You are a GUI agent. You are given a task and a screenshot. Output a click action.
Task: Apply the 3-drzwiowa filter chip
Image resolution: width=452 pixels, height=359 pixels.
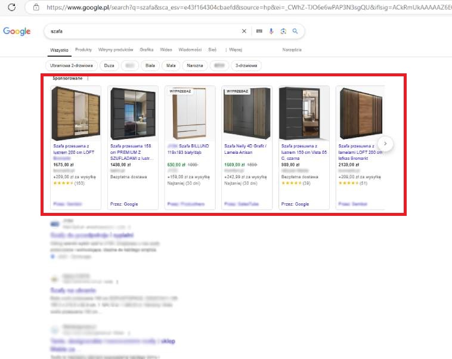pos(246,66)
